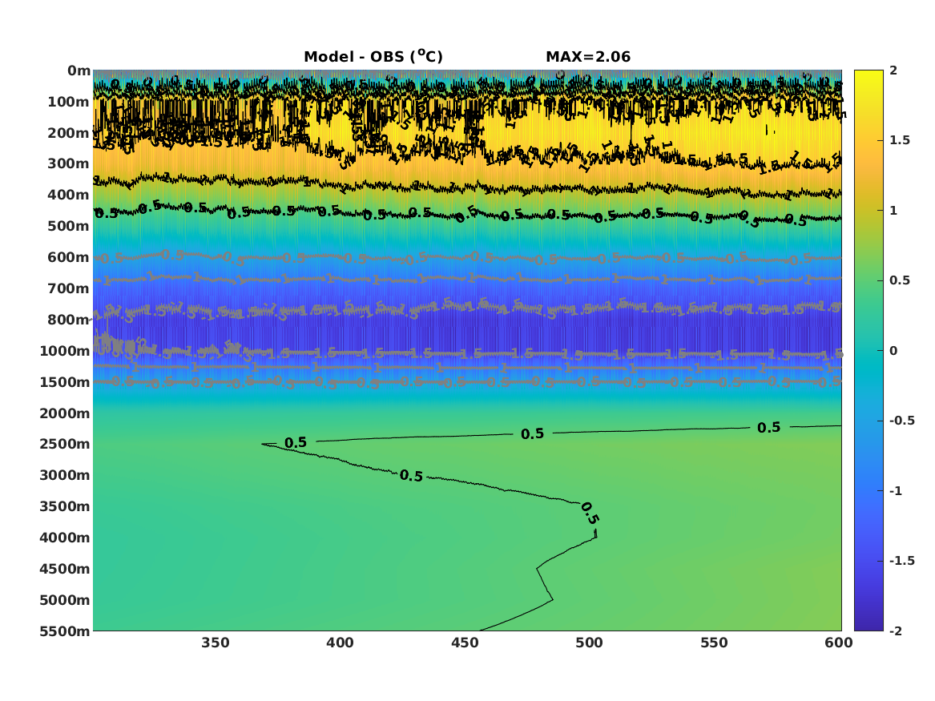Click the '200m' depth axis label
935x701 pixels.
click(69, 133)
